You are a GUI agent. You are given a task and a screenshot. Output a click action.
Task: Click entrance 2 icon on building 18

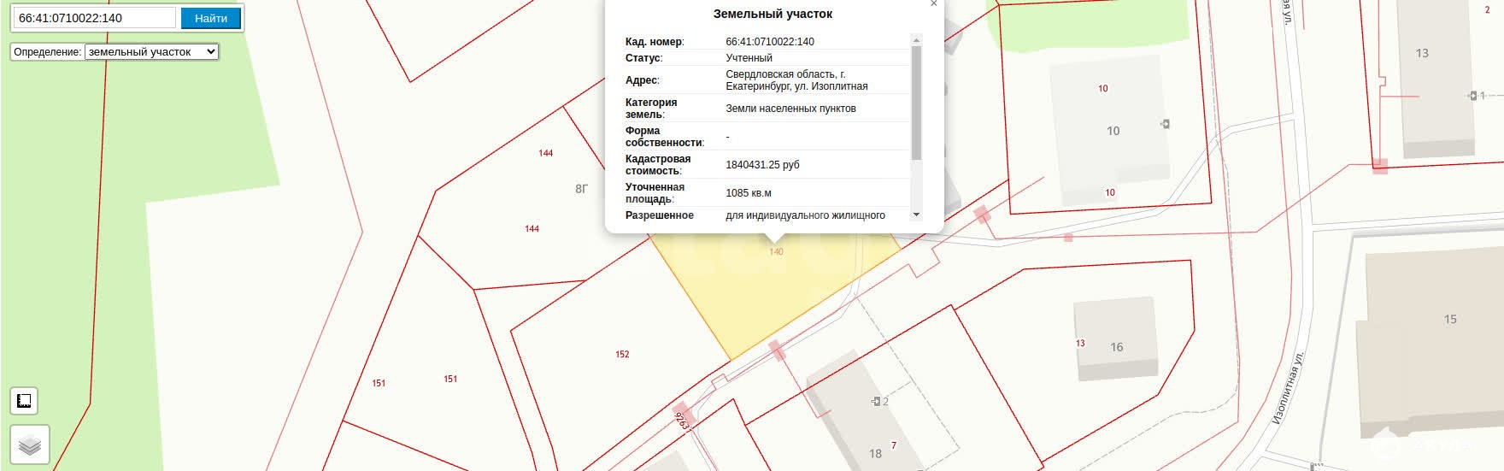[876, 401]
